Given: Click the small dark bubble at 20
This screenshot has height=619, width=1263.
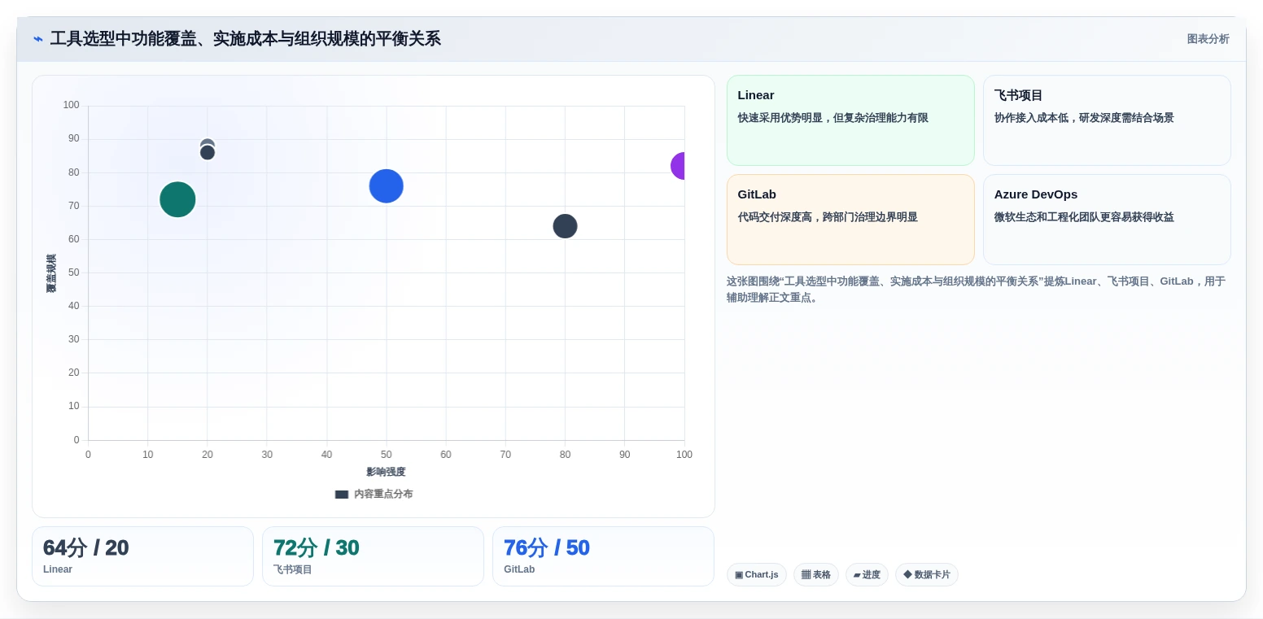Looking at the screenshot, I should pos(208,152).
